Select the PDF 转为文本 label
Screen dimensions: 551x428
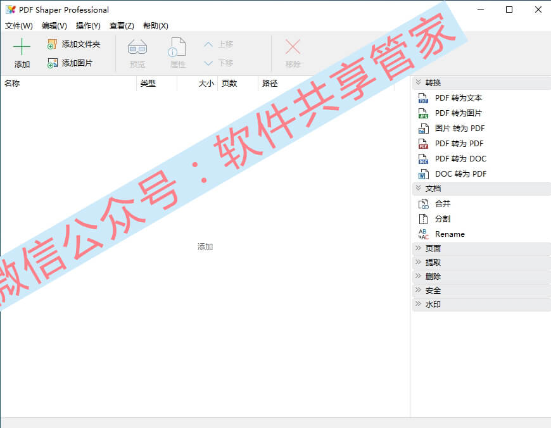coord(459,98)
